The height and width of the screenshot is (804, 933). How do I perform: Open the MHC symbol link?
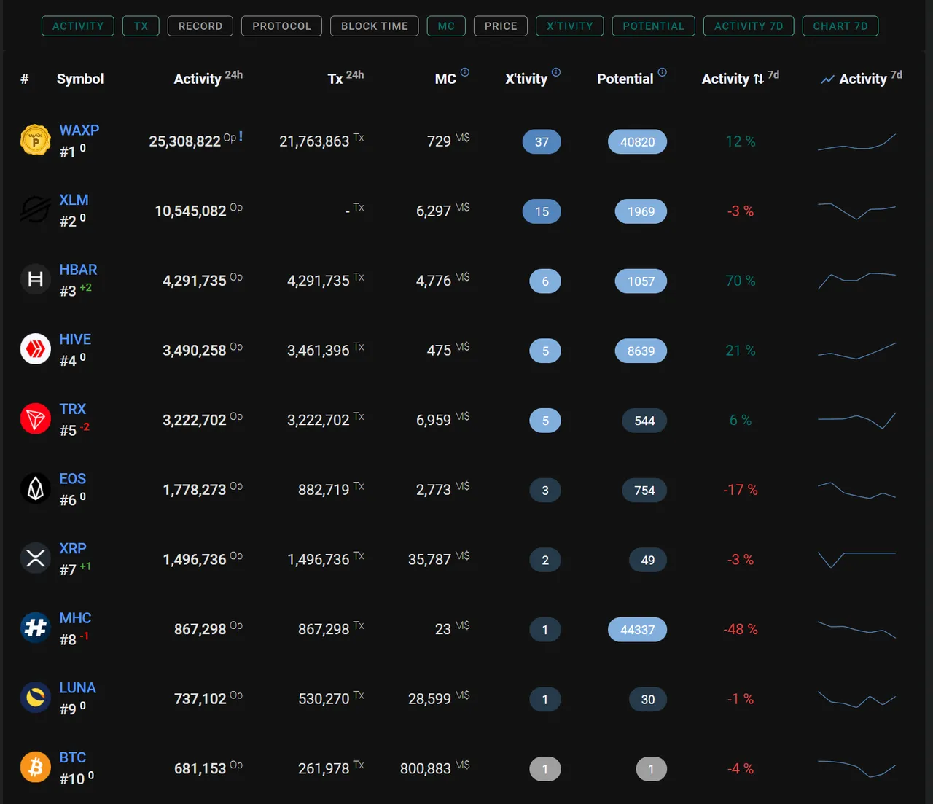75,618
